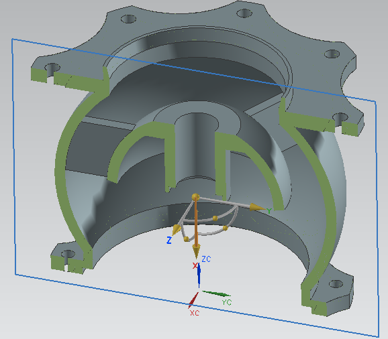Click the green YC axis arrow of the WCS

click(x=217, y=294)
